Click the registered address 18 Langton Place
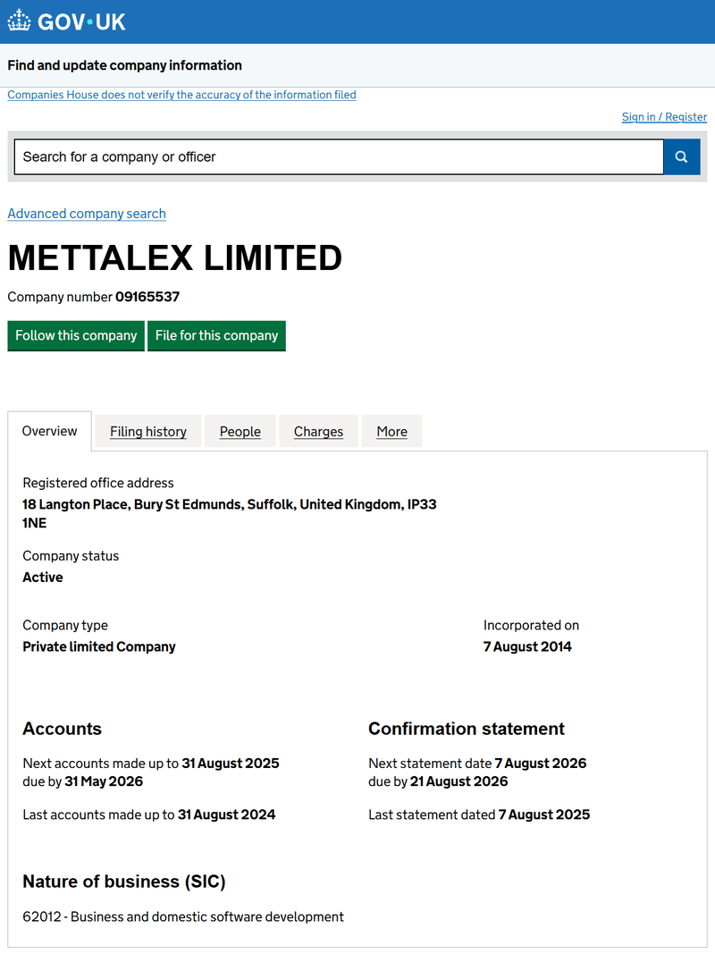 tap(229, 513)
